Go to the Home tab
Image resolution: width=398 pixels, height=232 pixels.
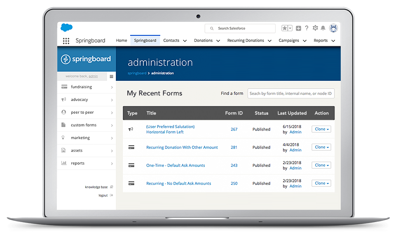[x=121, y=41]
